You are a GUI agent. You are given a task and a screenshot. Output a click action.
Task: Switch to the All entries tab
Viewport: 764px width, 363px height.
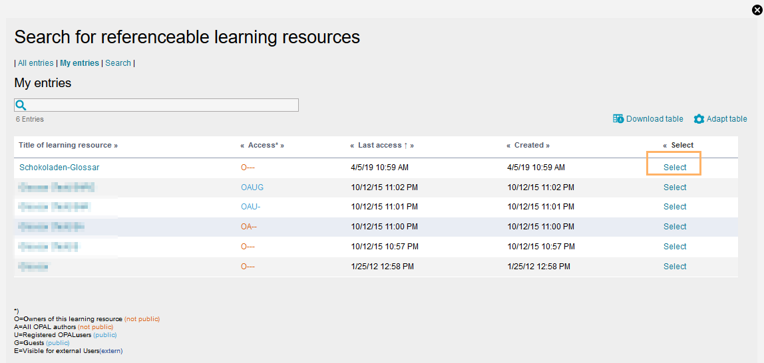click(35, 63)
